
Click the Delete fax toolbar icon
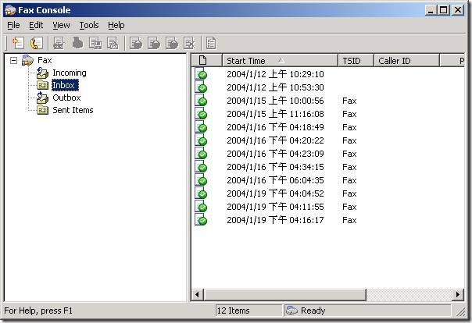189,43
